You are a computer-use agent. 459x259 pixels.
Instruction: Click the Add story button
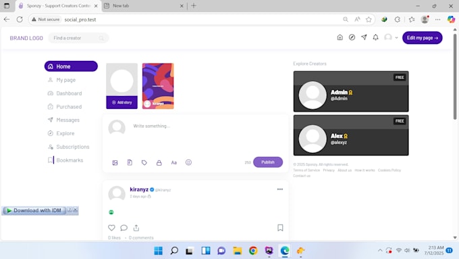[x=122, y=102]
